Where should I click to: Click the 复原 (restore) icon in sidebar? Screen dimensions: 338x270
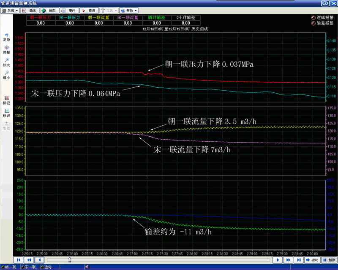tap(6, 37)
